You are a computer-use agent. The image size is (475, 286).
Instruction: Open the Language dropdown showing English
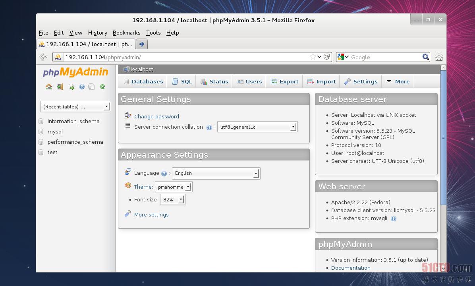(216, 173)
